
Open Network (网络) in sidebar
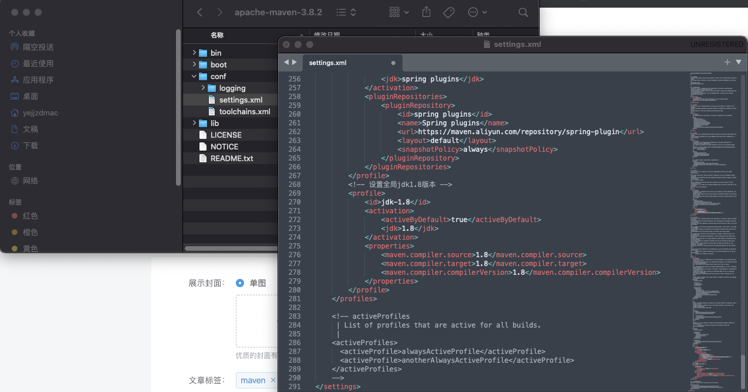point(31,180)
